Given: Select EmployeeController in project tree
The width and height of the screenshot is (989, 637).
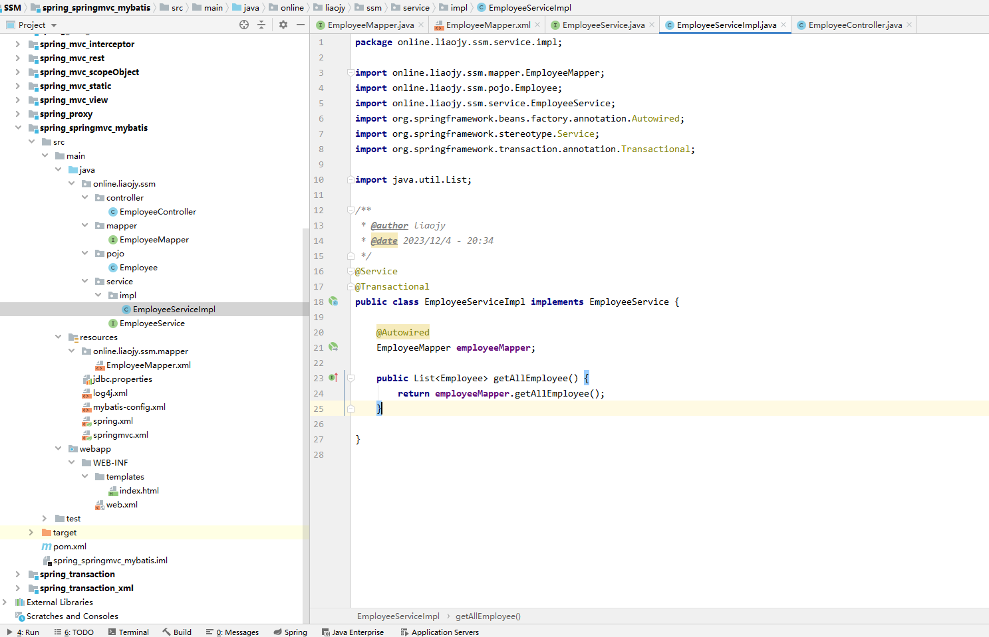Looking at the screenshot, I should click(x=158, y=211).
